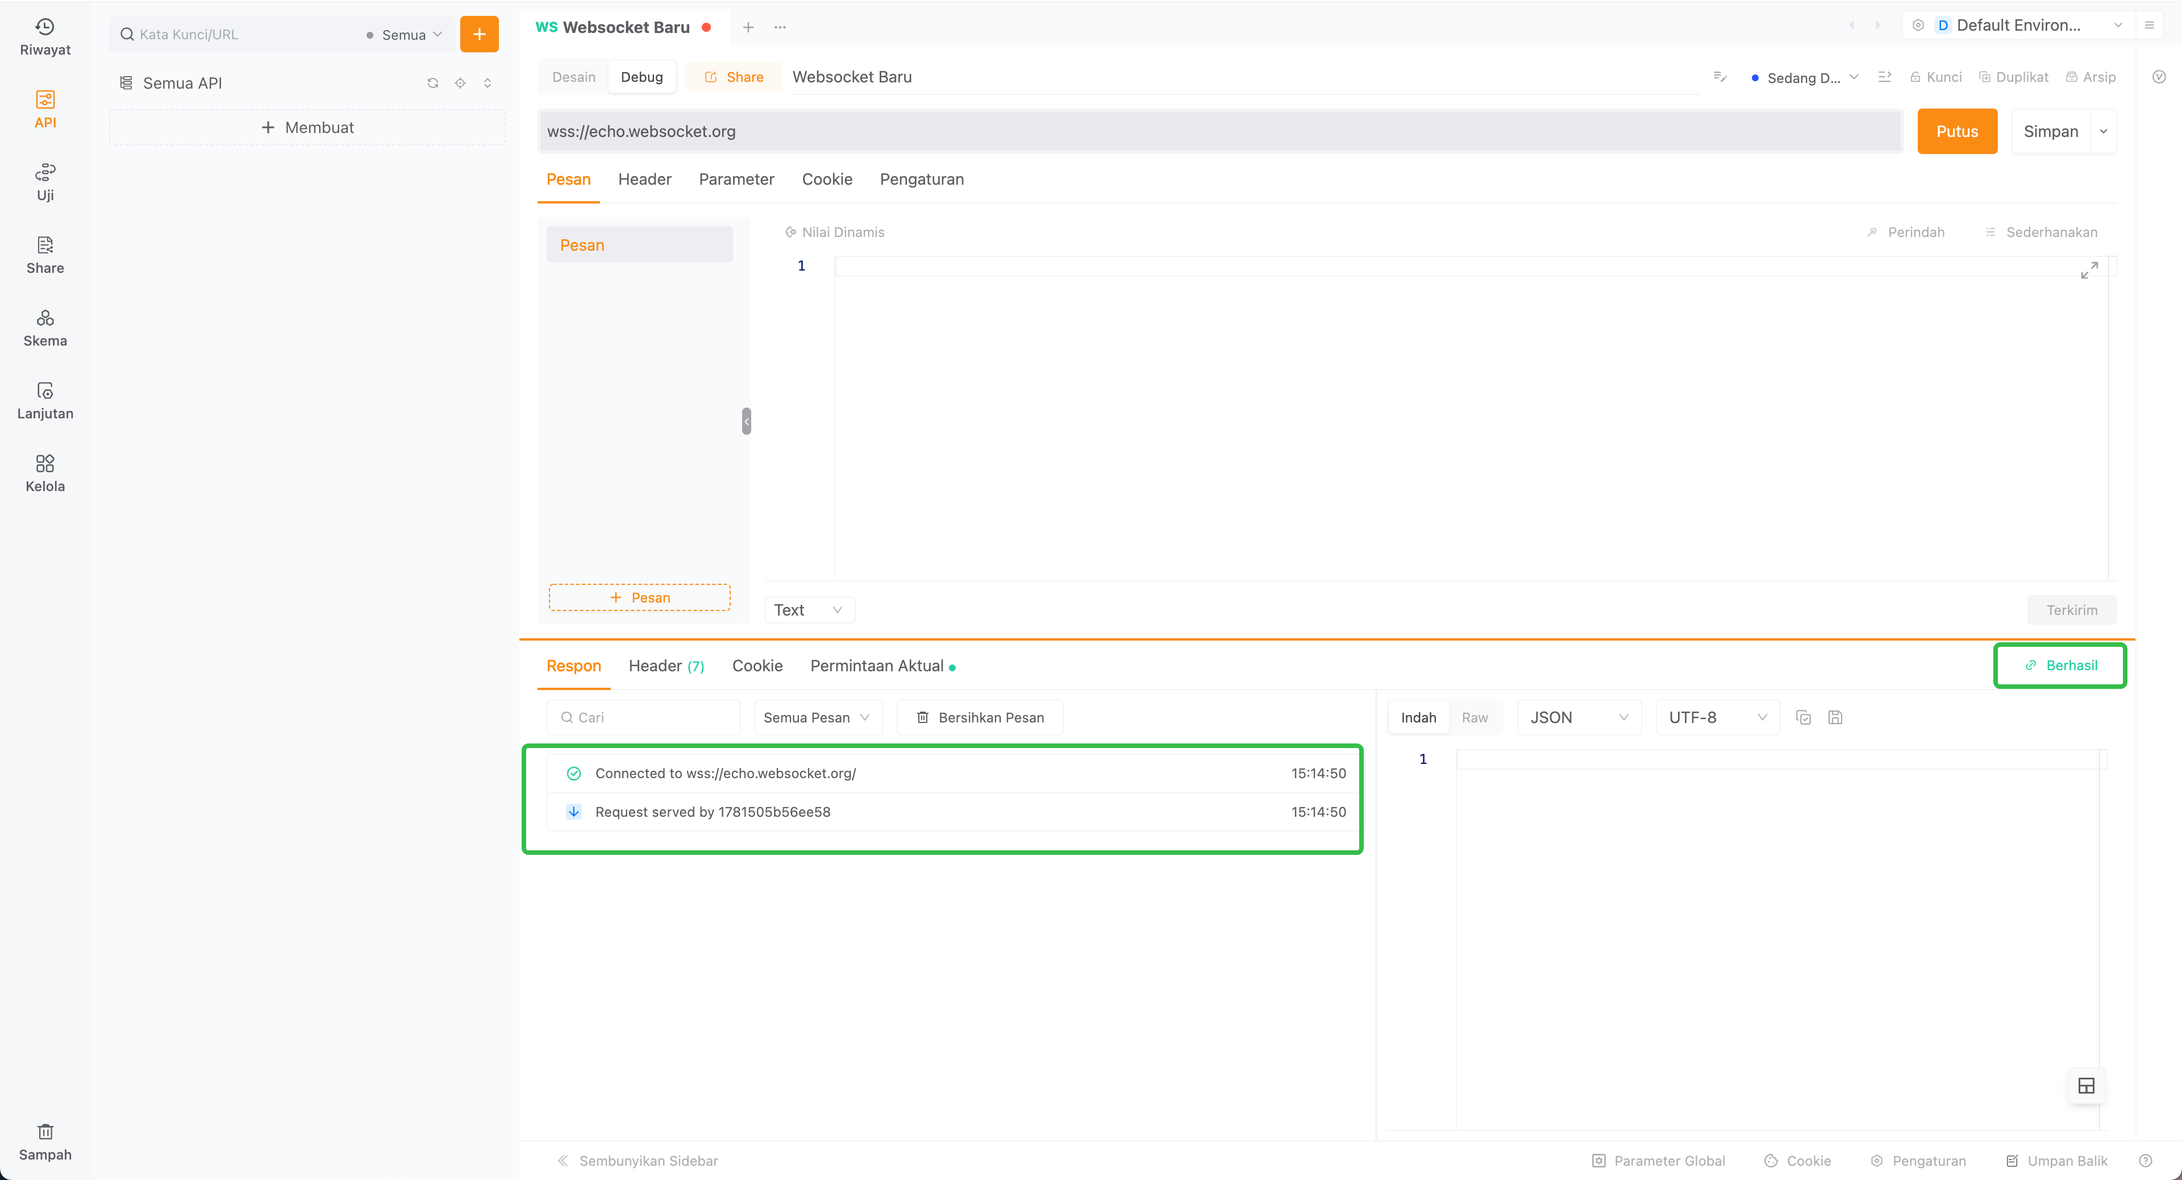Open the top-right hamburger menu
2182x1180 pixels.
pos(2149,26)
